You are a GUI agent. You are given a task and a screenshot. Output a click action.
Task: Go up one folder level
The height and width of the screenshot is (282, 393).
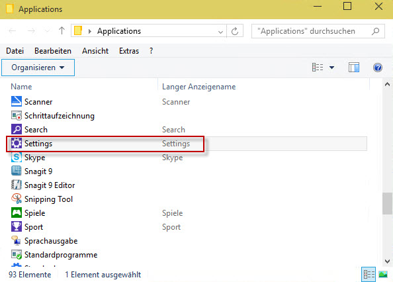click(62, 31)
